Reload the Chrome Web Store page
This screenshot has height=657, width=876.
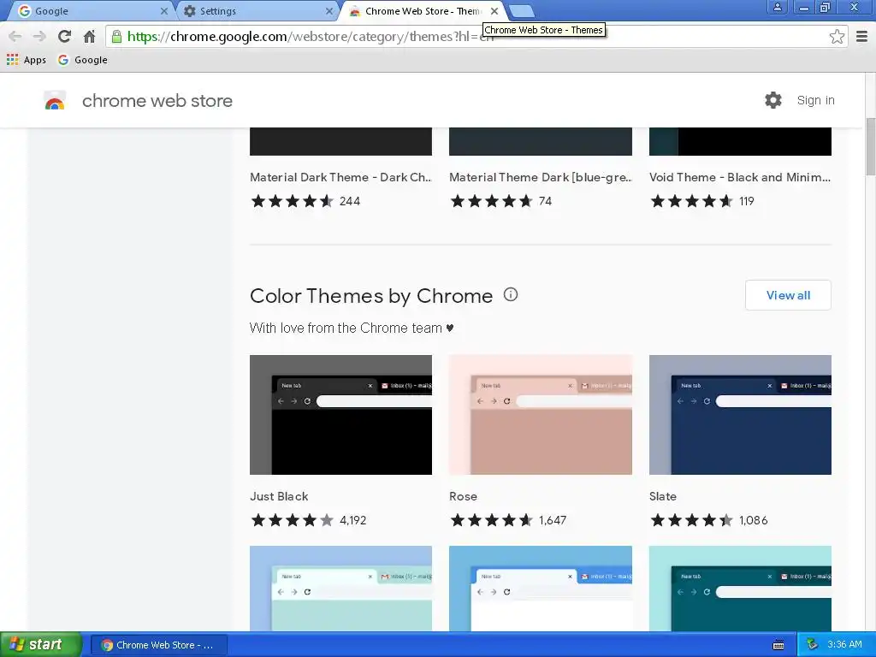(64, 37)
